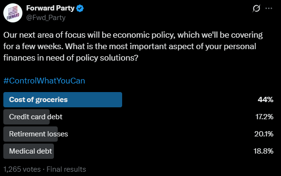This screenshot has width=281, height=176.
Task: Select the Cost of groceries poll bar
Action: click(x=62, y=100)
